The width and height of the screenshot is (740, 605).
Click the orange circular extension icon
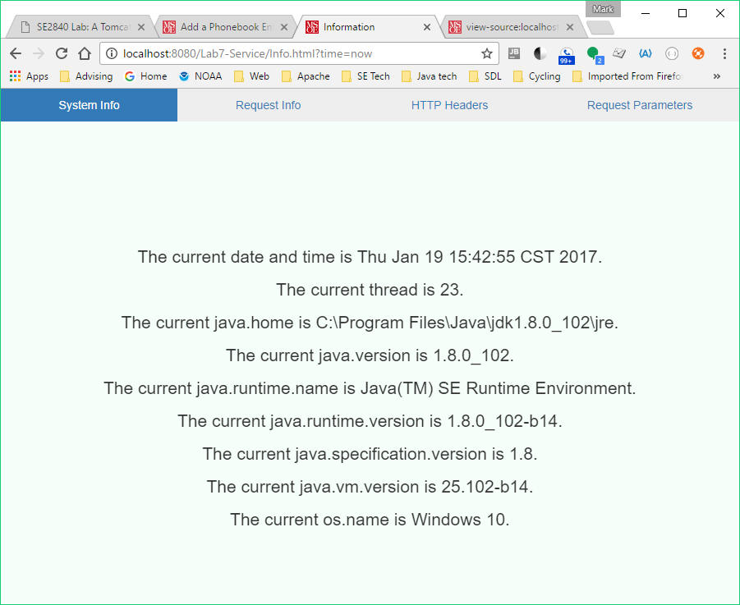[698, 53]
